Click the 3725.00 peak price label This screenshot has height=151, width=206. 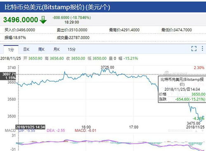[107, 67]
